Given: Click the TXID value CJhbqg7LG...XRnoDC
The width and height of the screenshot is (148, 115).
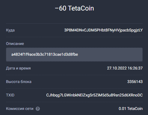Looking at the screenshot, I should (94, 95).
